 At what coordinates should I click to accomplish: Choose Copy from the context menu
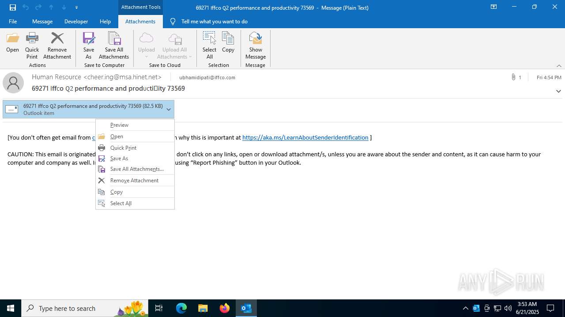tap(135, 192)
